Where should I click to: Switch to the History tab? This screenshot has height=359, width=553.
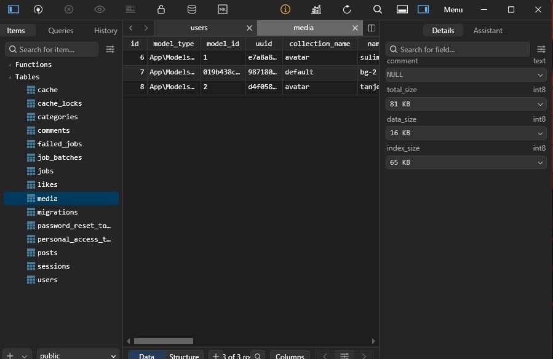pyautogui.click(x=105, y=31)
